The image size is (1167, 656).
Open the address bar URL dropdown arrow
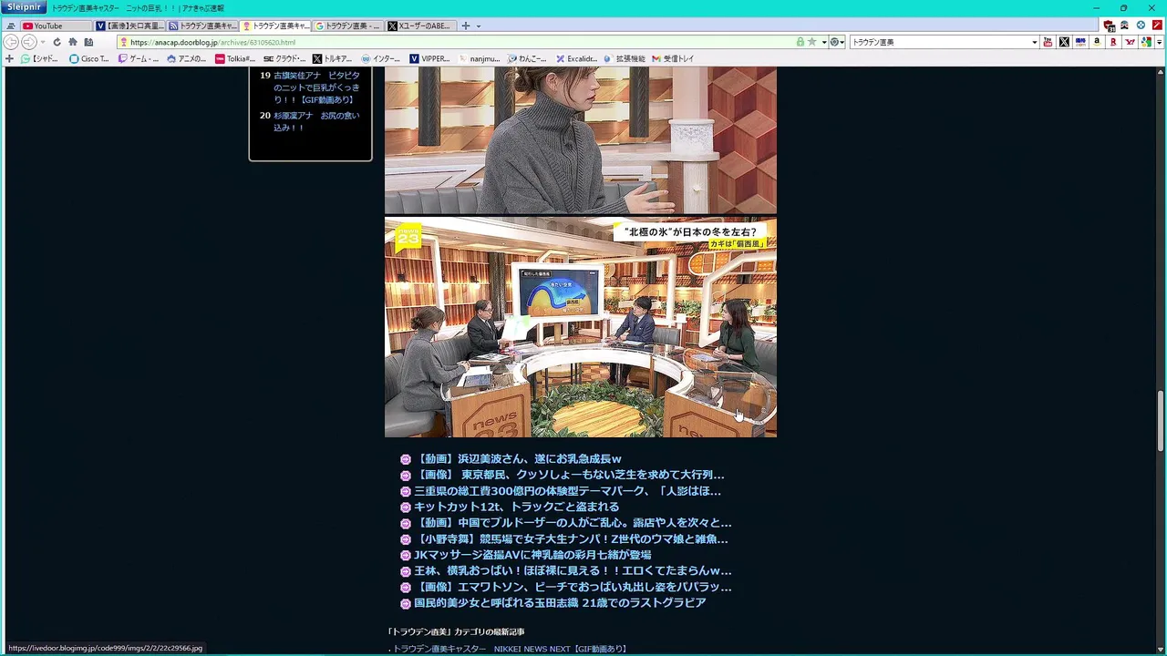tap(824, 42)
